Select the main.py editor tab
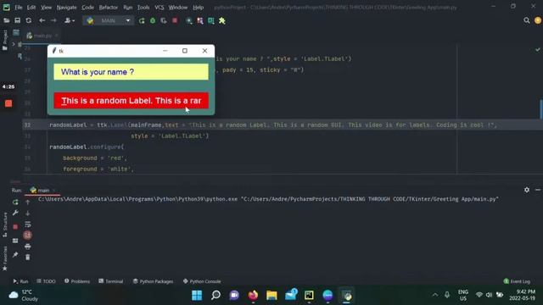This screenshot has height=305, width=543. (x=42, y=36)
